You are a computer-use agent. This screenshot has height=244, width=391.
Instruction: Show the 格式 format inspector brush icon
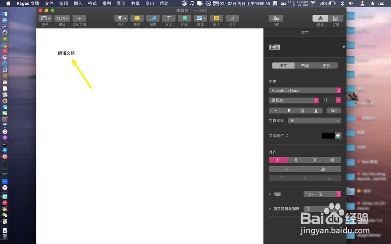click(x=320, y=18)
